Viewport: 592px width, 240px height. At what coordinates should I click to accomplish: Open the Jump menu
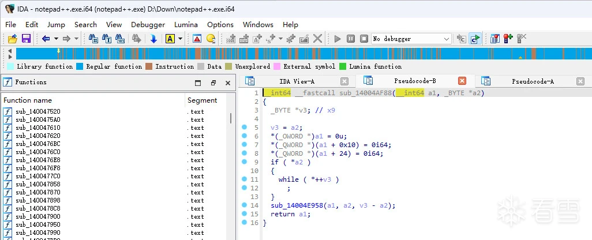[x=56, y=25]
